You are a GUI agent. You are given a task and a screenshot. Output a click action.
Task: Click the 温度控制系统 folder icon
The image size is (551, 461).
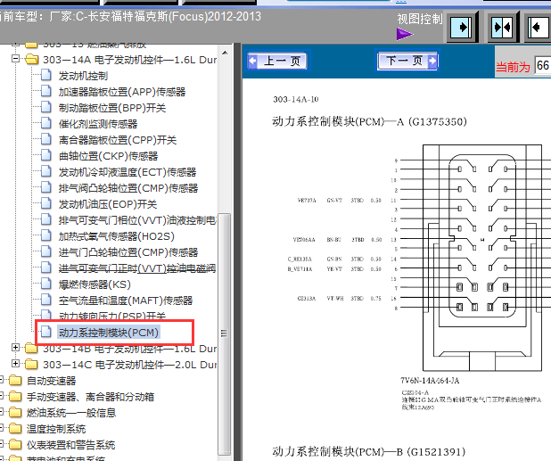tap(15, 428)
